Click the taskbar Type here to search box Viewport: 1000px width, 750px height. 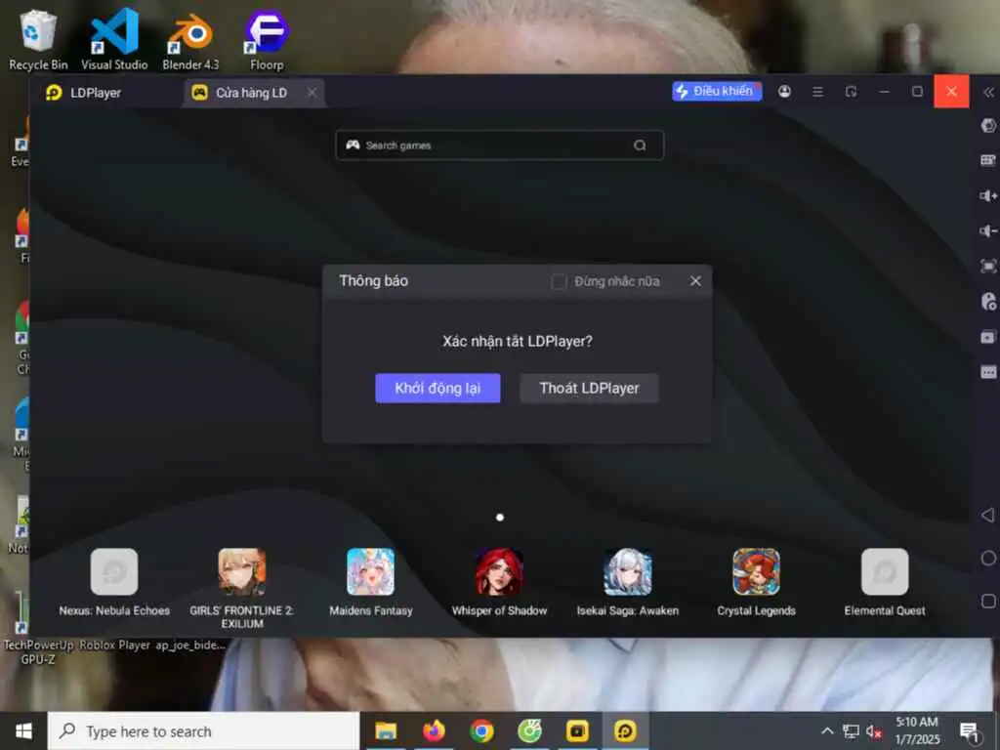(x=203, y=730)
